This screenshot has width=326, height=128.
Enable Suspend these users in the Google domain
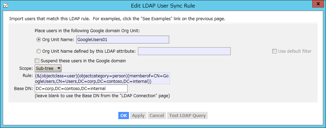(x=37, y=61)
